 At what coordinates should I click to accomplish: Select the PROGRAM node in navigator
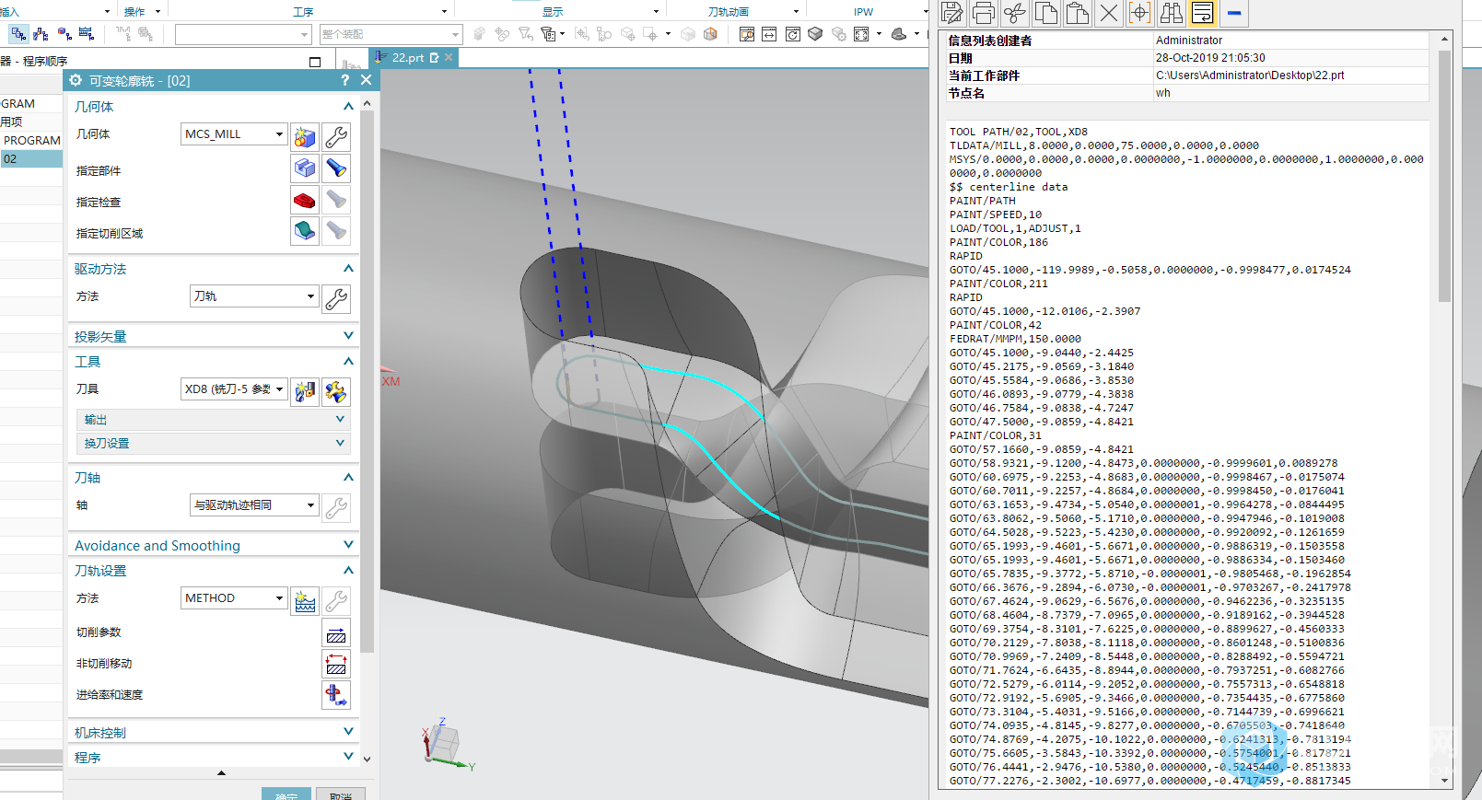click(32, 141)
